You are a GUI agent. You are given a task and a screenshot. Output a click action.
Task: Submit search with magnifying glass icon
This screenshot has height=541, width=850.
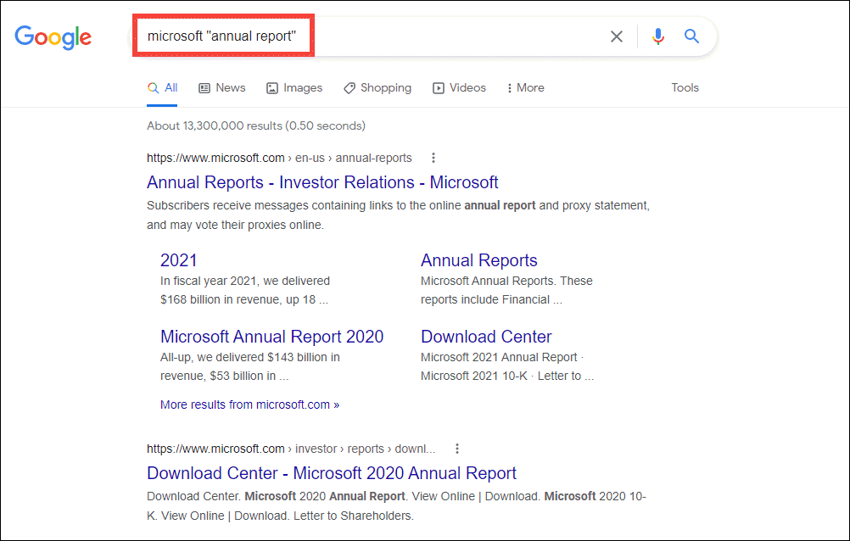[x=691, y=36]
